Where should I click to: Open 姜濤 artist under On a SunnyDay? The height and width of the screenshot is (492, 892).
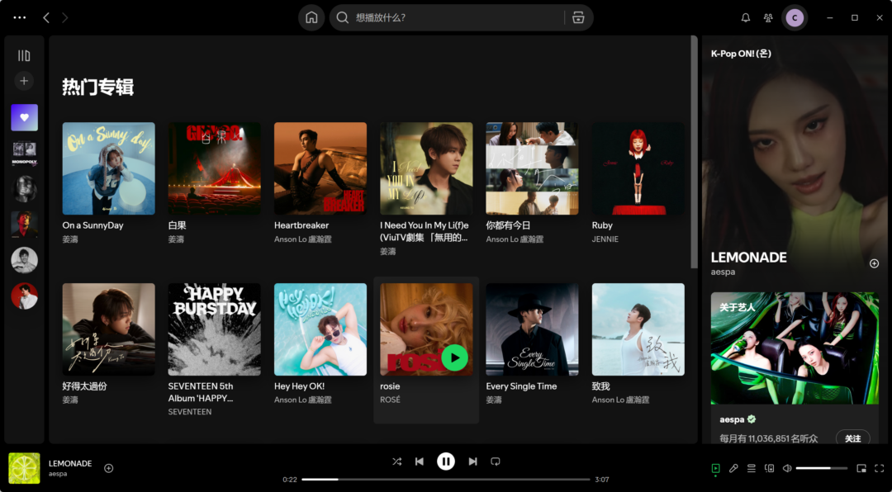pos(70,239)
